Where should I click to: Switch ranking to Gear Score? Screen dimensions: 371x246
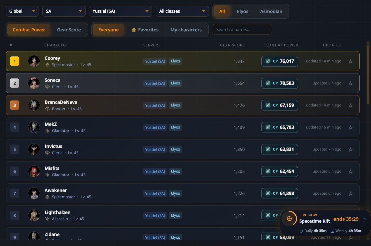click(x=69, y=30)
